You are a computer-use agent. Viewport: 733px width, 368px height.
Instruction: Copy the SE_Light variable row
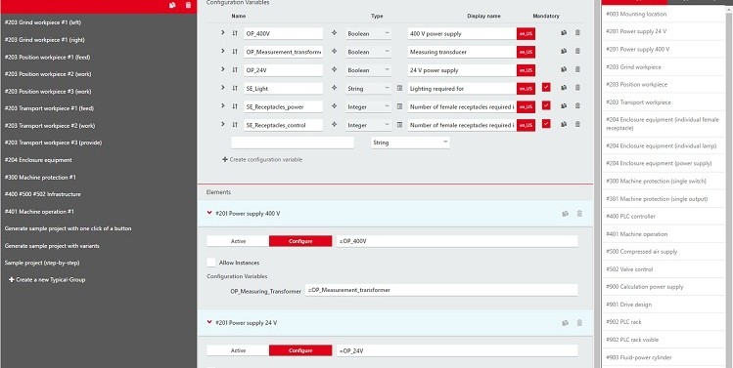pyautogui.click(x=564, y=87)
